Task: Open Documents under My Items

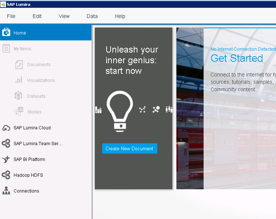Action: pos(39,64)
